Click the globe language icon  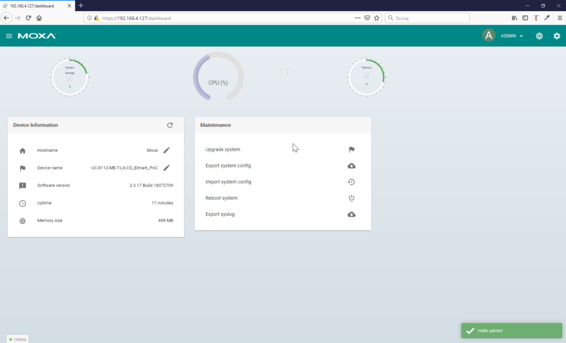click(x=539, y=36)
